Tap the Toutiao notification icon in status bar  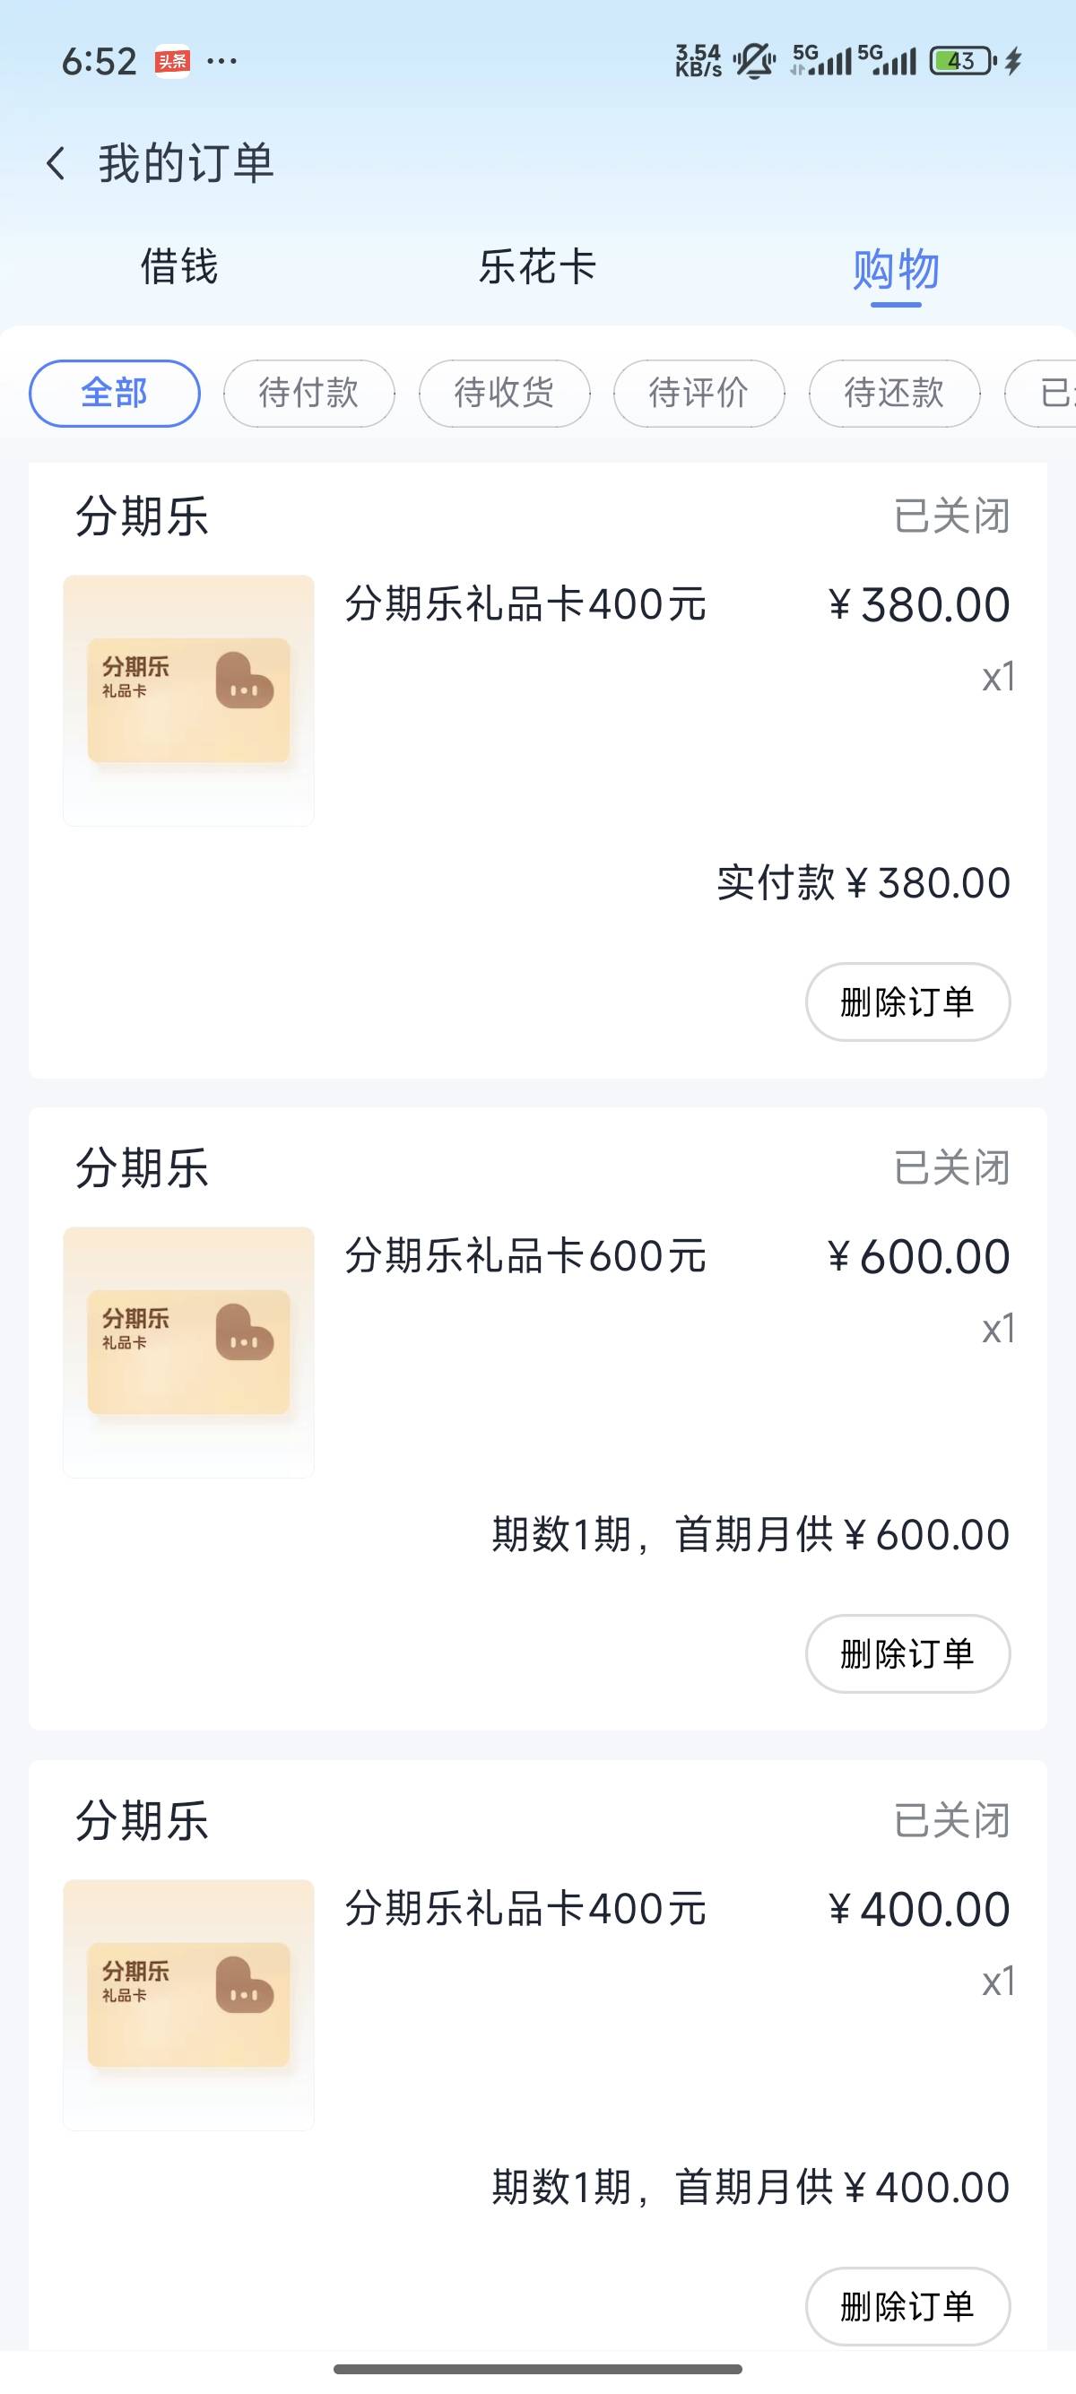pyautogui.click(x=172, y=61)
